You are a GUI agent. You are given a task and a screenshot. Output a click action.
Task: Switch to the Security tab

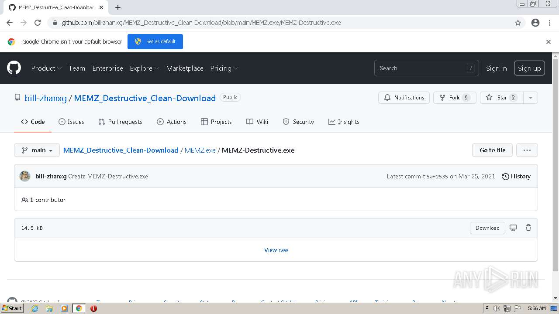(x=298, y=122)
